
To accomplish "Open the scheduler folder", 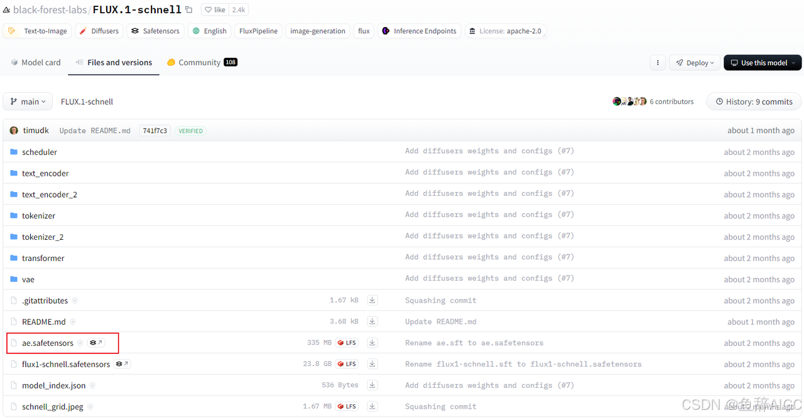I will click(39, 152).
